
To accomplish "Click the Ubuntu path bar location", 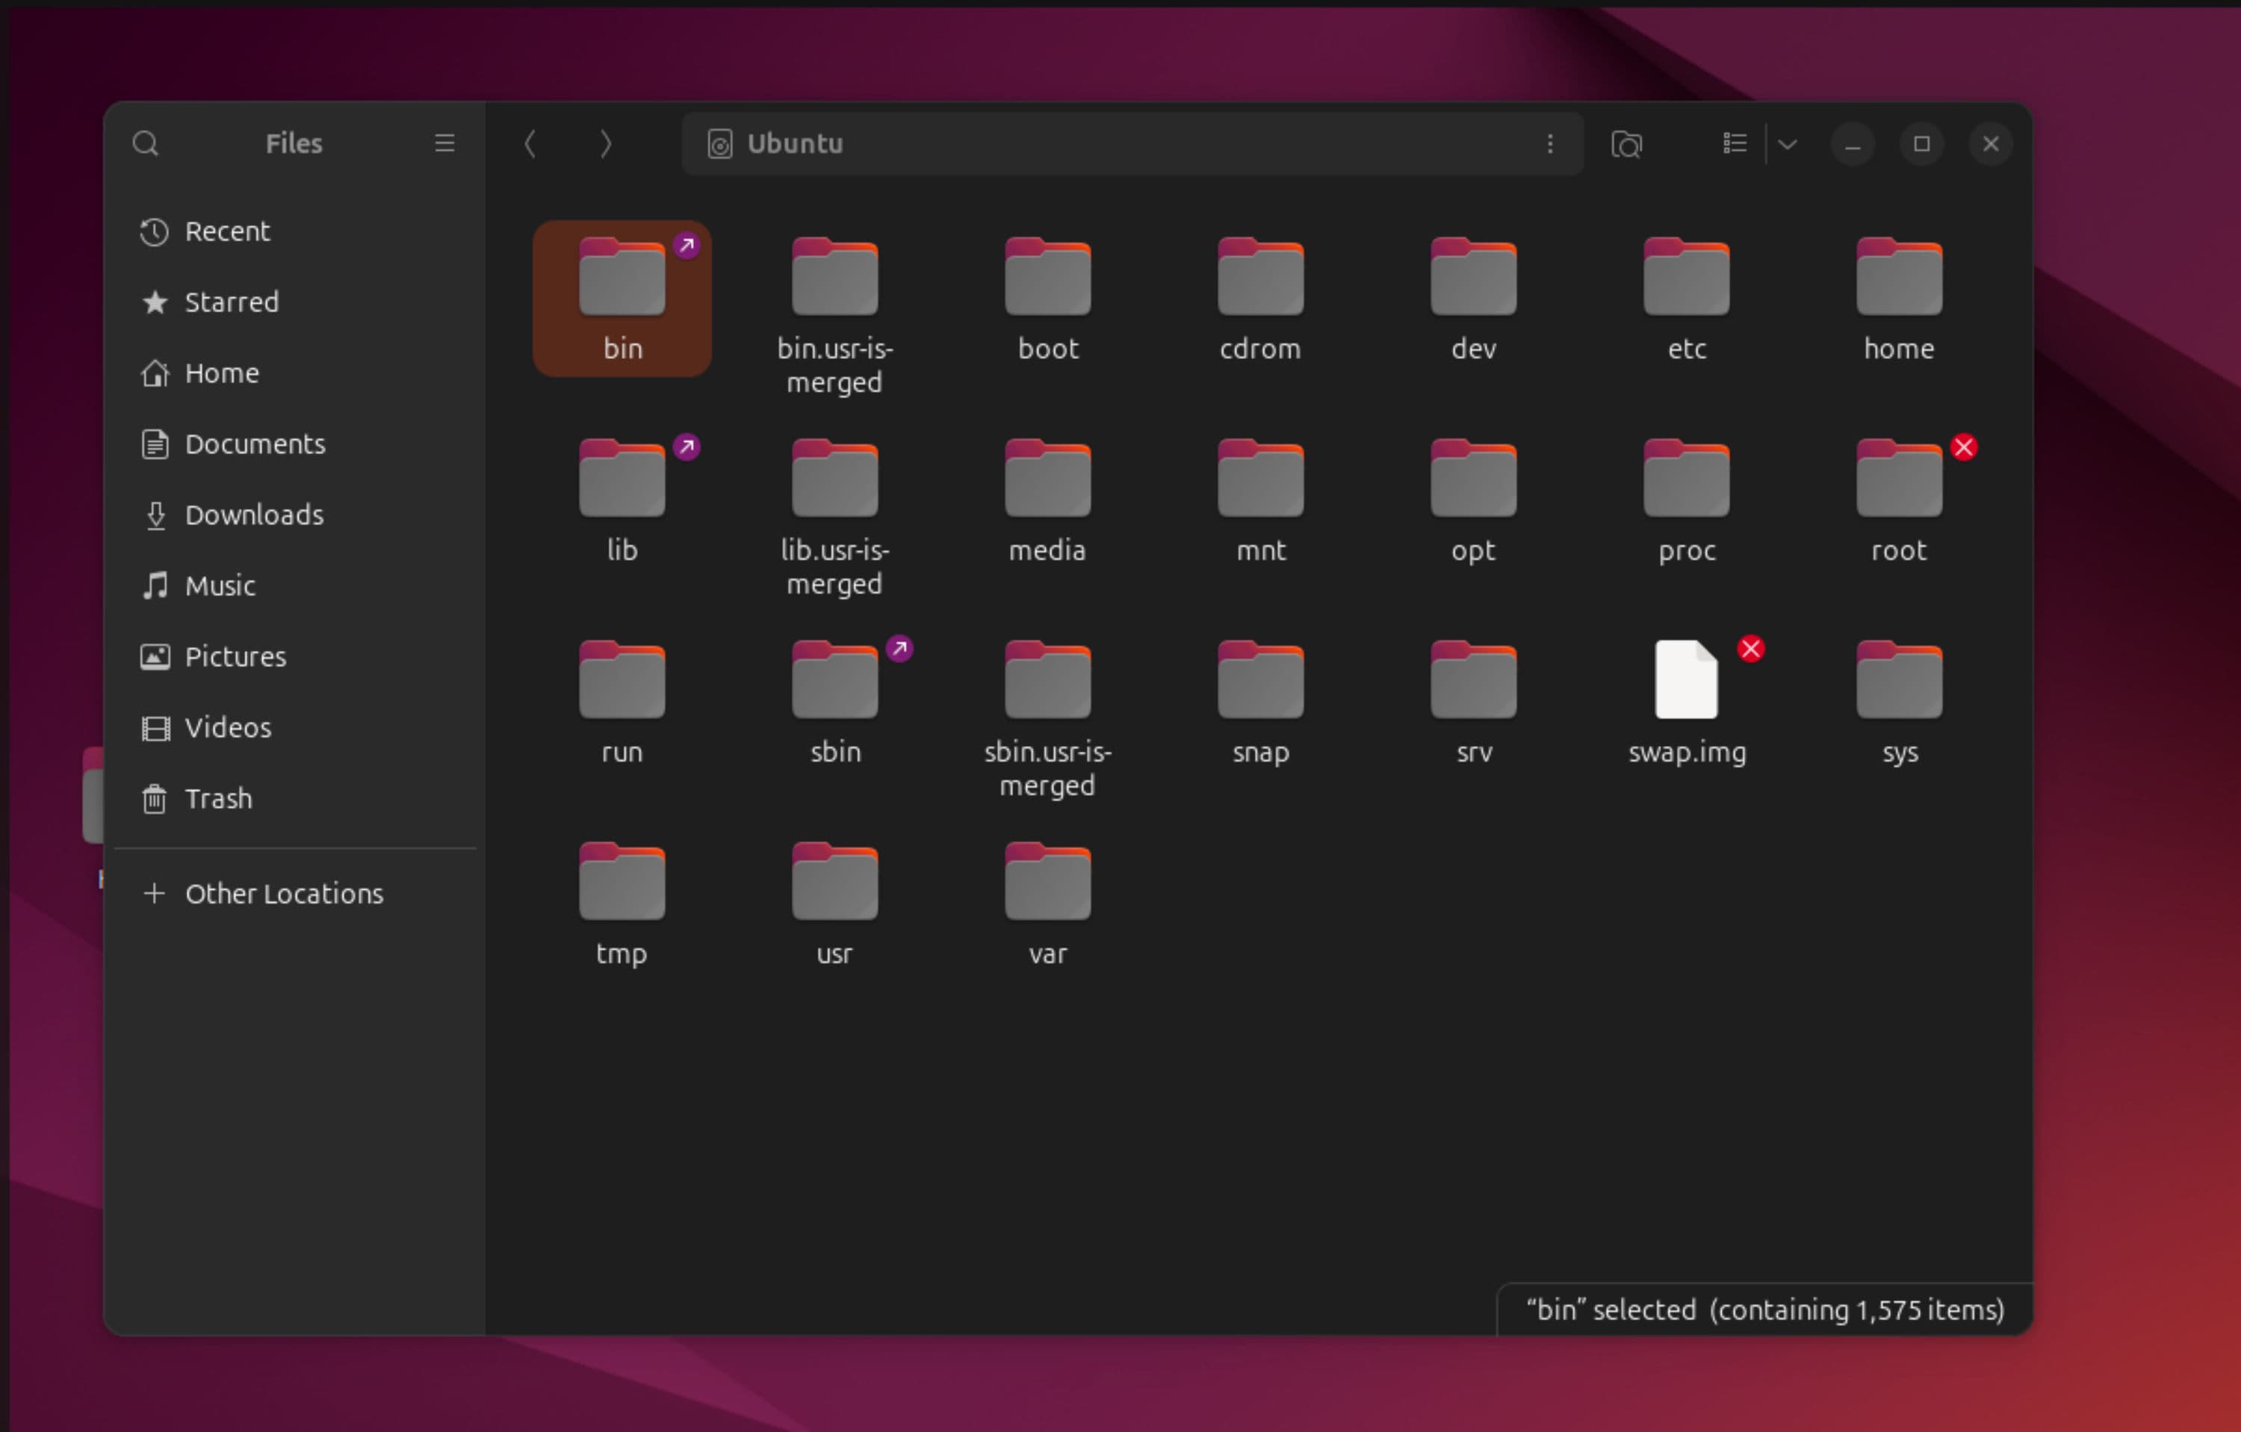I will (x=795, y=143).
